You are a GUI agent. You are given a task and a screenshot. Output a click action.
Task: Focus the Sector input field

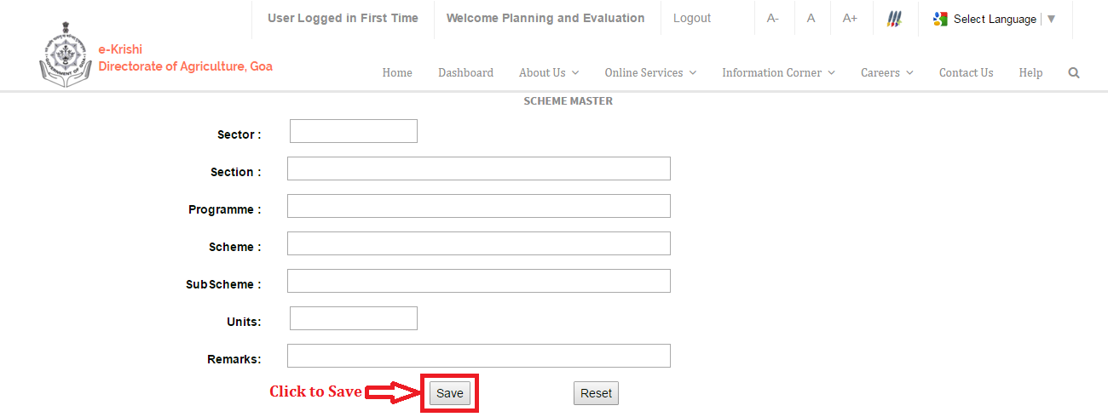[354, 131]
